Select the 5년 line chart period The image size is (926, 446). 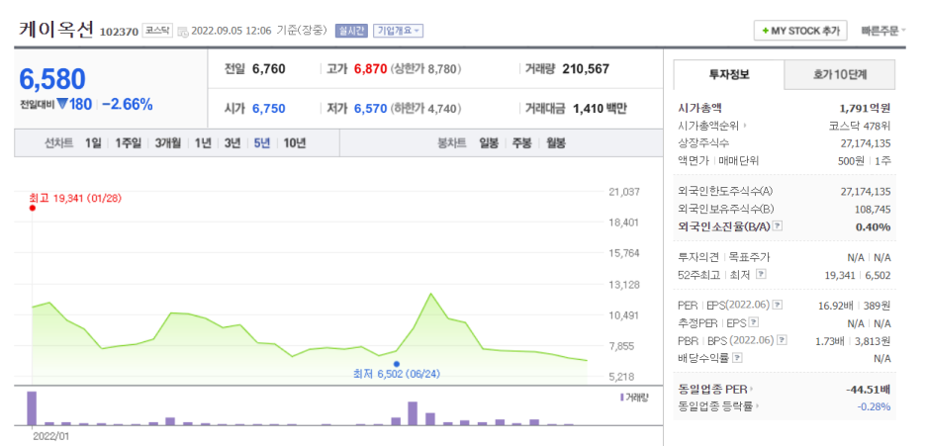click(x=261, y=142)
